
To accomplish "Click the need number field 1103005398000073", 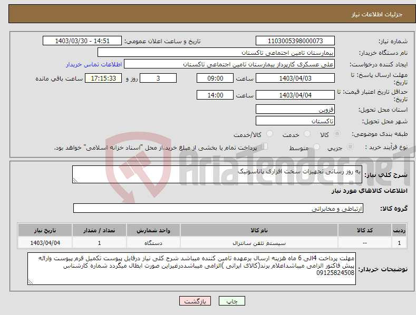I will [295, 41].
